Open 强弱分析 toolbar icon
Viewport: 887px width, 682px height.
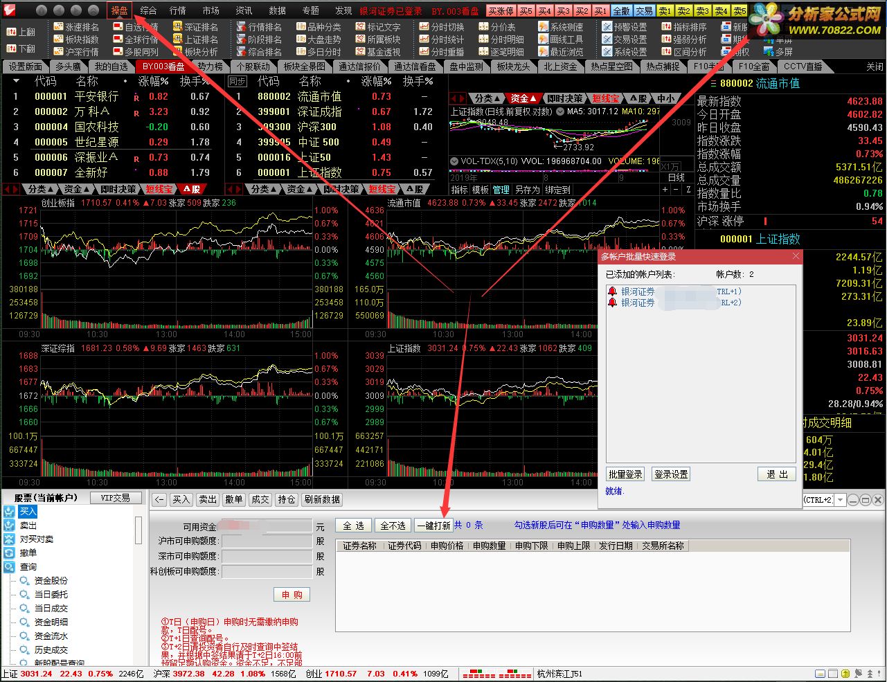684,39
